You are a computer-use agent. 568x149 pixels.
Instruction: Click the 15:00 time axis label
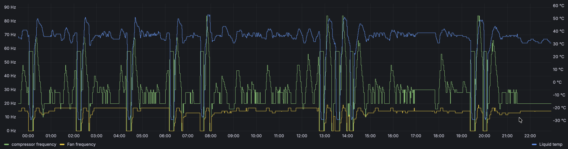click(370, 136)
